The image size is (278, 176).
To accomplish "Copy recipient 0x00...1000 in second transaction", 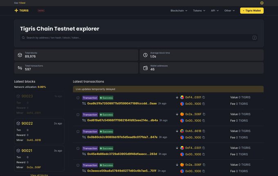I will point(204,121).
